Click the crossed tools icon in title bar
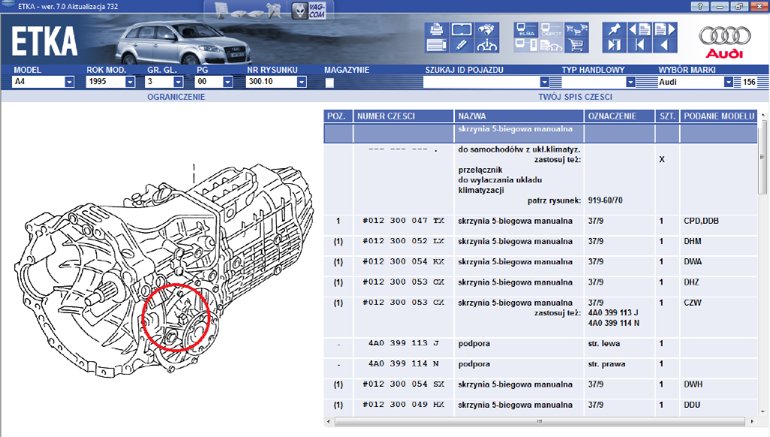The image size is (770, 437). pyautogui.click(x=274, y=11)
